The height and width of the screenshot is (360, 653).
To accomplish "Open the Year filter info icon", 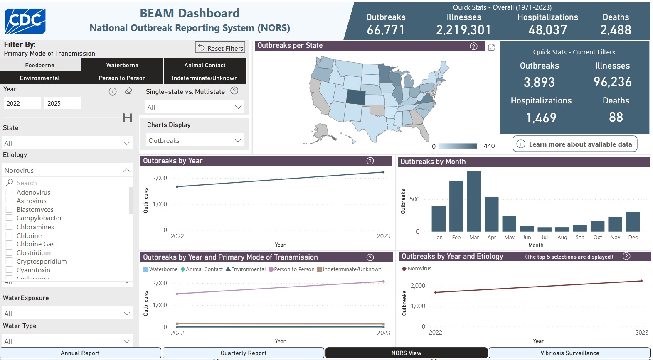I will pyautogui.click(x=113, y=91).
